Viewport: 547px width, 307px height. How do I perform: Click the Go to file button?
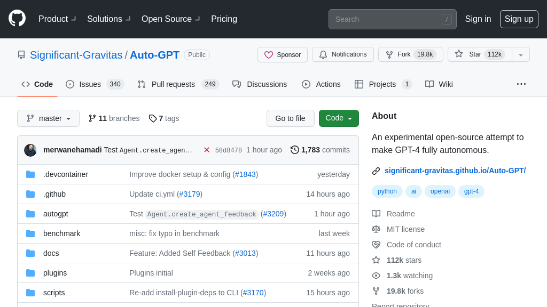[291, 118]
